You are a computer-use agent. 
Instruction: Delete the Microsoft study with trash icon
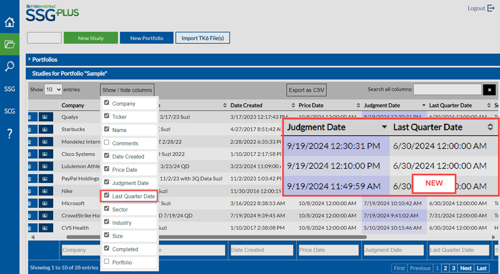(x=33, y=203)
